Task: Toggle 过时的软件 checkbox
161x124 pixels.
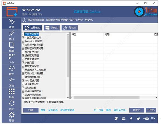Action: (23, 88)
